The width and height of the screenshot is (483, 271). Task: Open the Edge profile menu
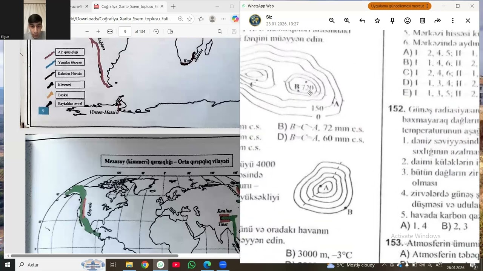[x=212, y=19]
